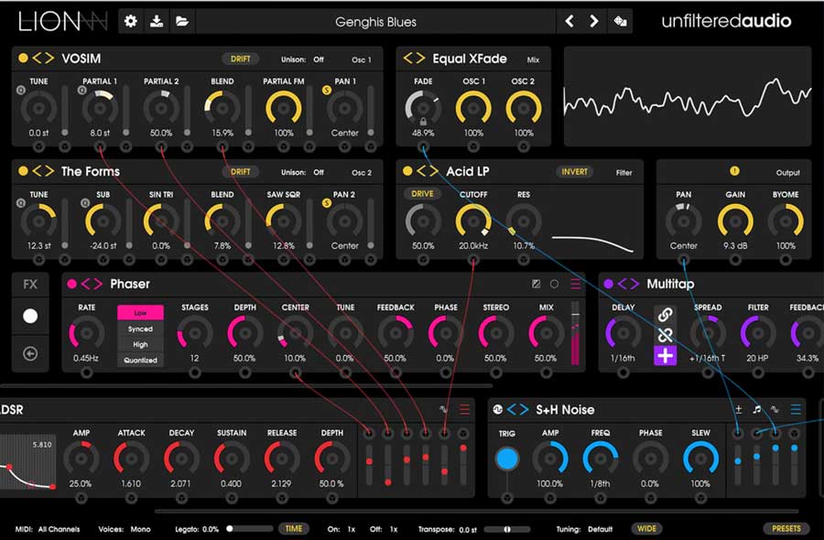The image size is (824, 540).
Task: Click the FADE lock icon
Action: 423,122
